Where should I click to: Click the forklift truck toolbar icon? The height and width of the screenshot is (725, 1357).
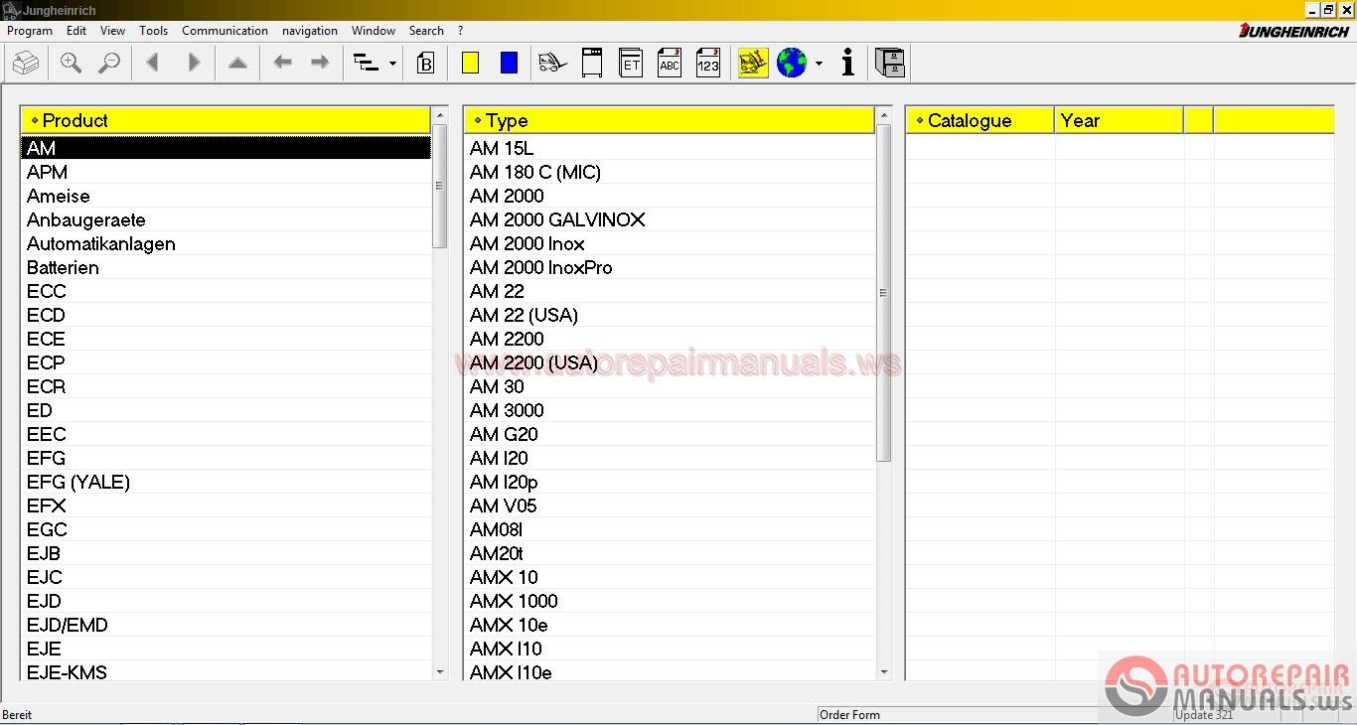553,64
